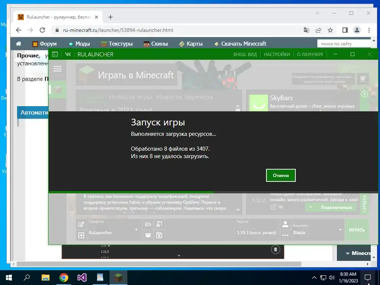Image resolution: width=380 pixels, height=285 pixels.
Task: Click the plus add profile icon
Action: pos(81,235)
